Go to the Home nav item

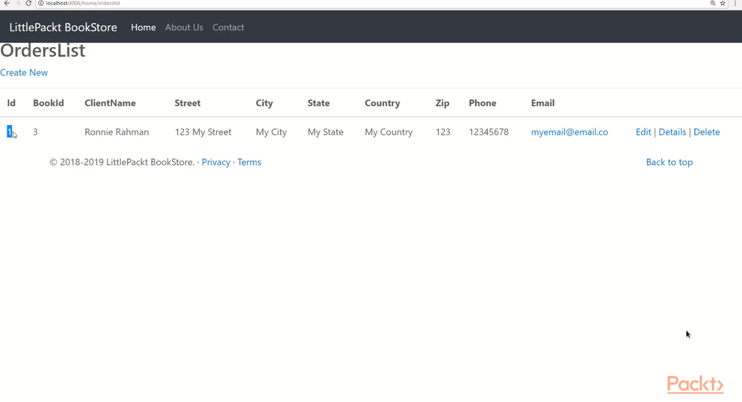143,27
